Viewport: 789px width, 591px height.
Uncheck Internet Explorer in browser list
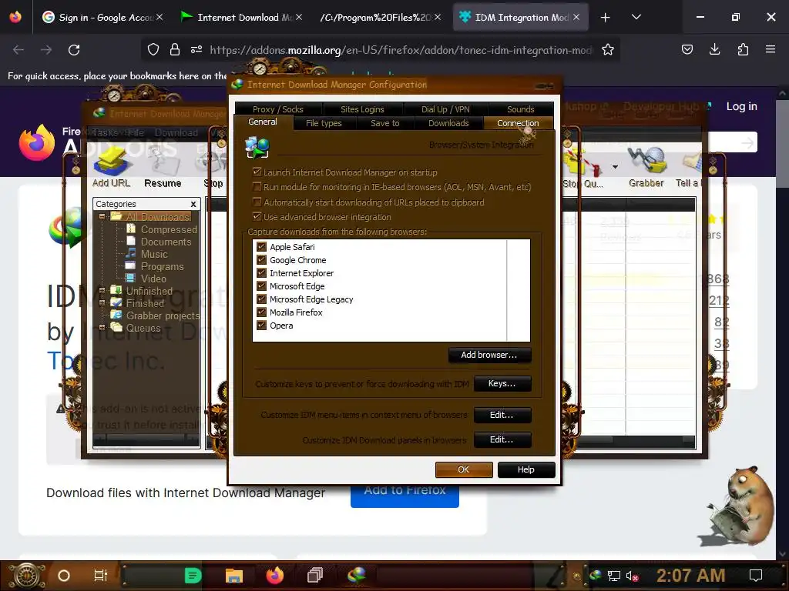261,273
